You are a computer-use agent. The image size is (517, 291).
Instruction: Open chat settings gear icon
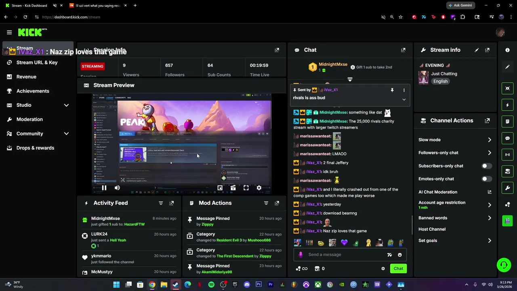coord(383,269)
